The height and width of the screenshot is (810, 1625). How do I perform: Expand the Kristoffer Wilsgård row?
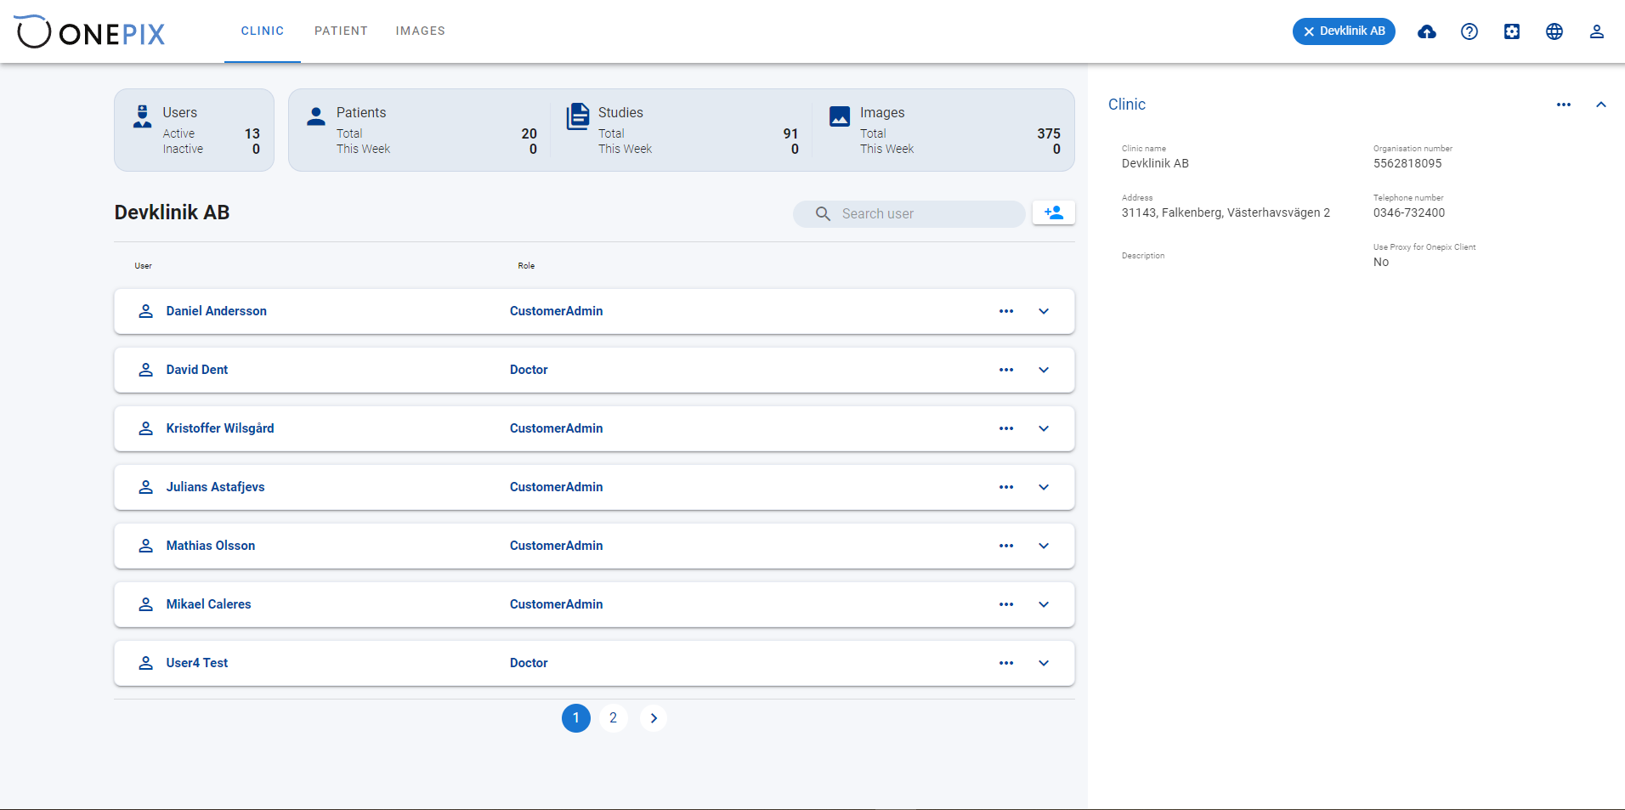(x=1044, y=428)
